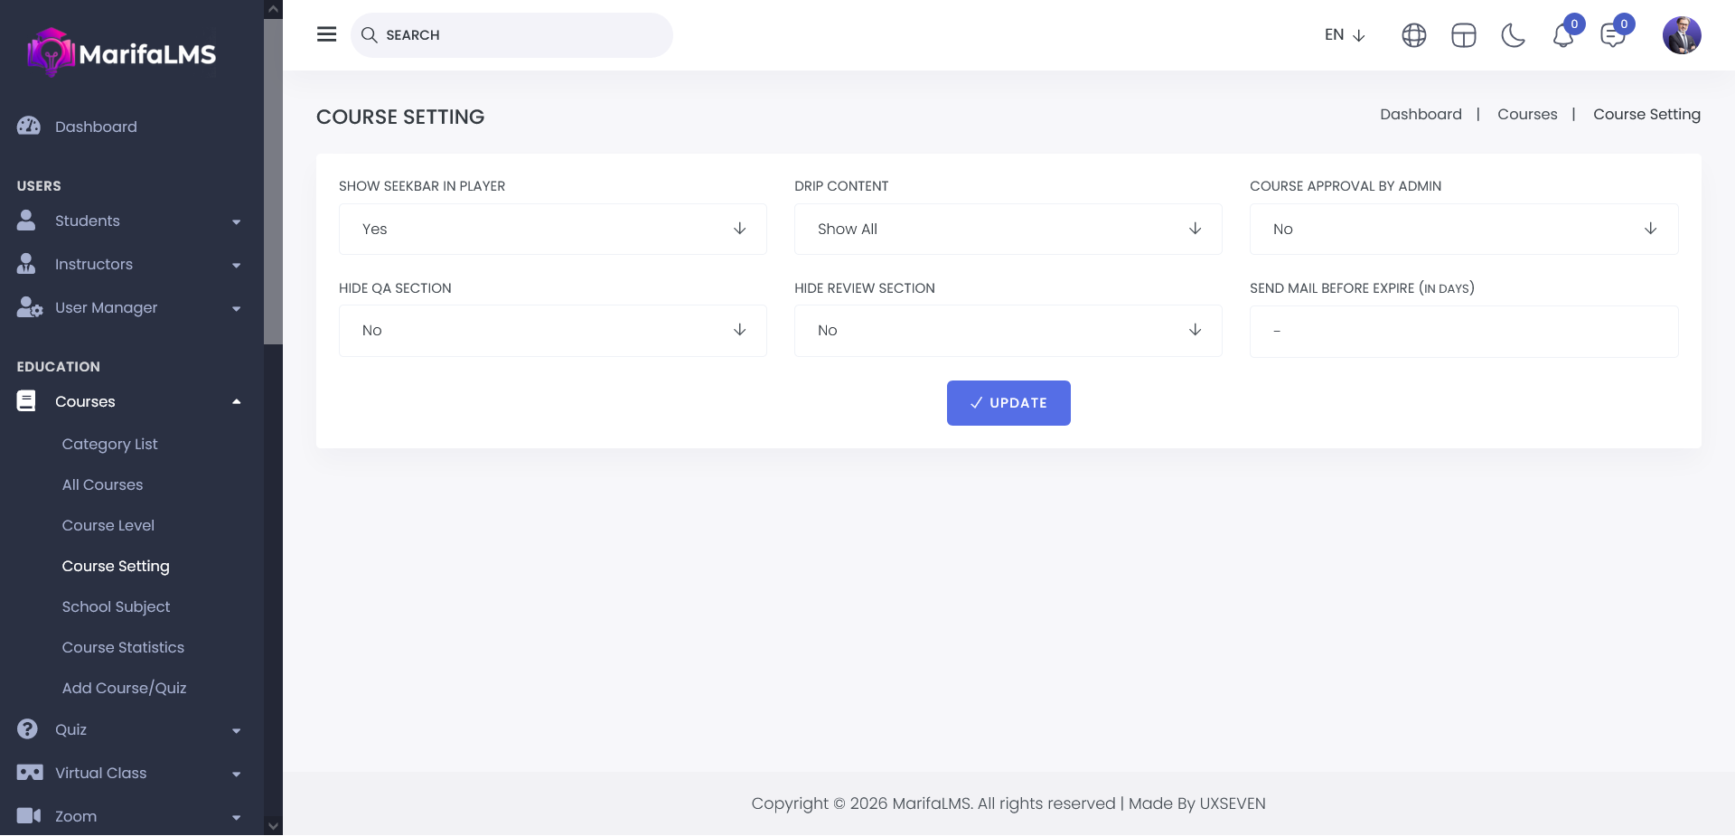
Task: Open Course Statistics menu item
Action: click(x=123, y=647)
